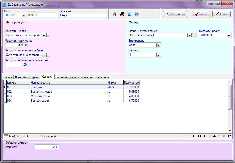Click the printer icon to print

(122, 14)
